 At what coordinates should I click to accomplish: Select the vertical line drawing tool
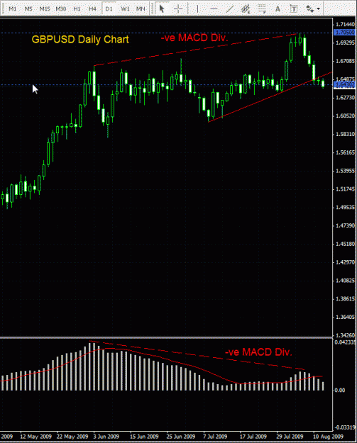click(x=197, y=9)
